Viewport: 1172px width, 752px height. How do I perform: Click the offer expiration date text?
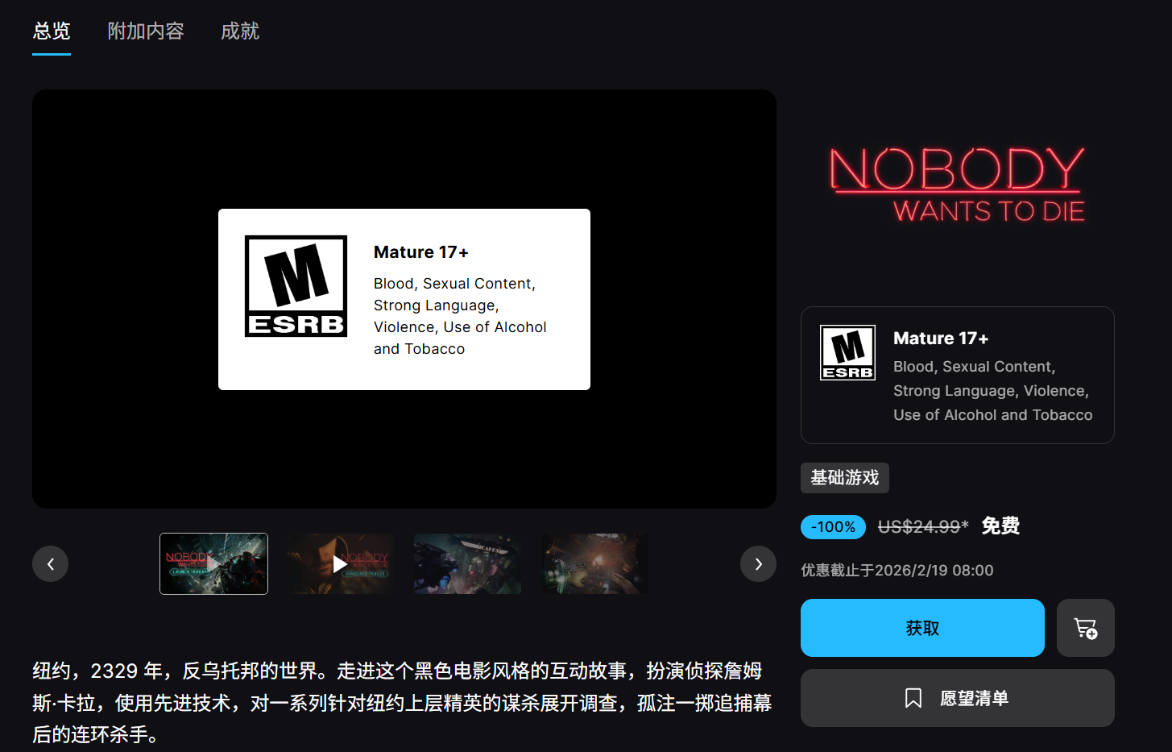[897, 570]
